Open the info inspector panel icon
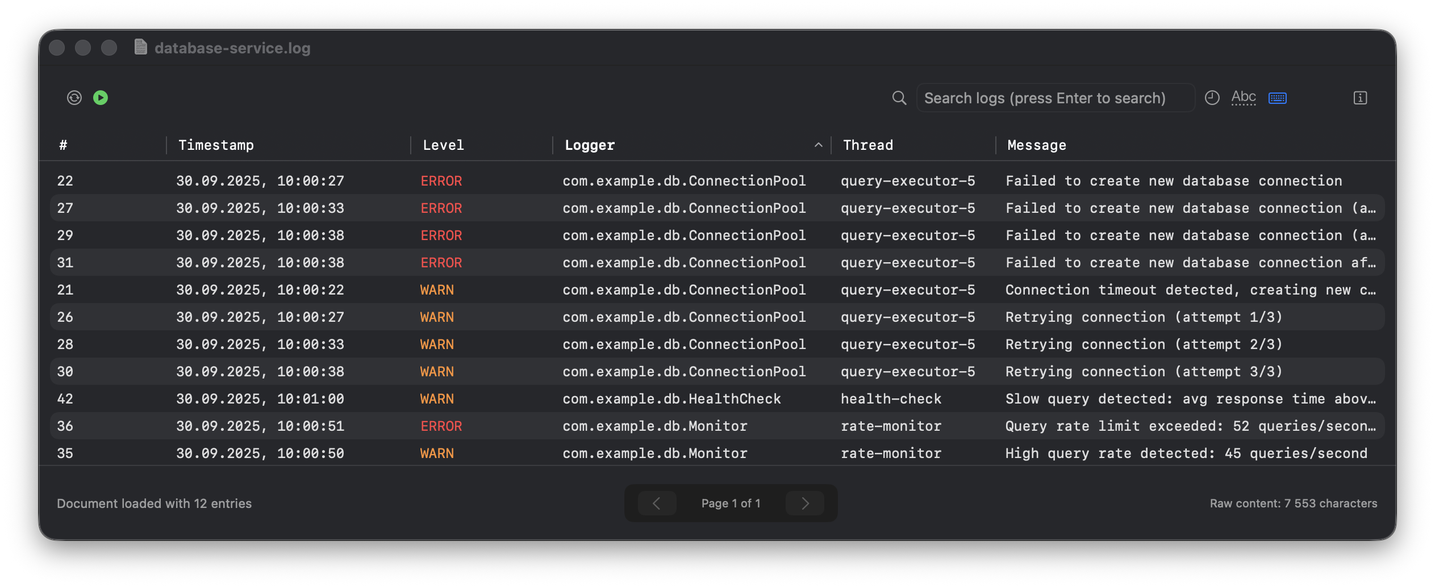This screenshot has height=588, width=1435. point(1360,98)
